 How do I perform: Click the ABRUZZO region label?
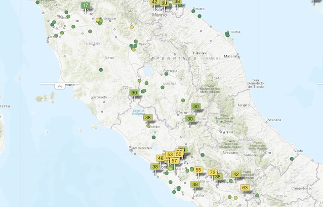pyautogui.click(x=246, y=140)
